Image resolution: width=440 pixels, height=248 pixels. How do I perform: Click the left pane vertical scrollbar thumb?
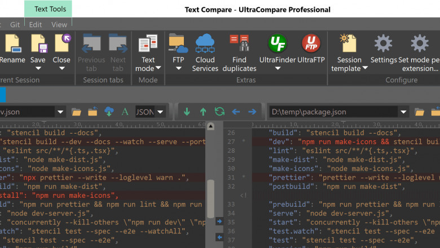[x=211, y=199]
